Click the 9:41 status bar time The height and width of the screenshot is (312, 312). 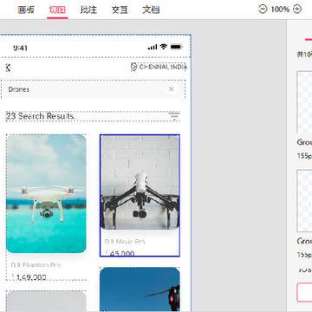click(20, 48)
